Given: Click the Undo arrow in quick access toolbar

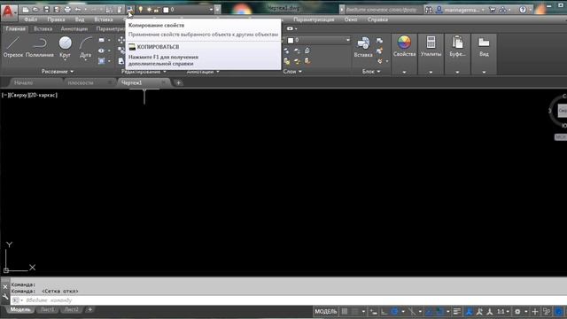Looking at the screenshot, I should click(78, 10).
